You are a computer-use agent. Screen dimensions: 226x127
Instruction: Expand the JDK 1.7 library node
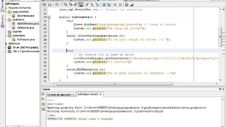(6, 51)
